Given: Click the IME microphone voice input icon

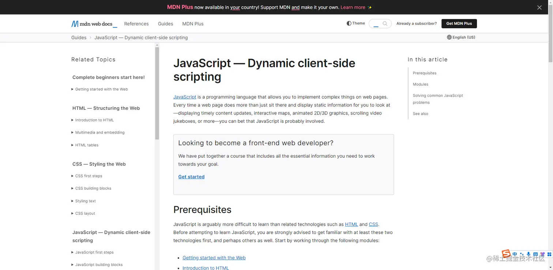Looking at the screenshot, I should pos(528,254).
